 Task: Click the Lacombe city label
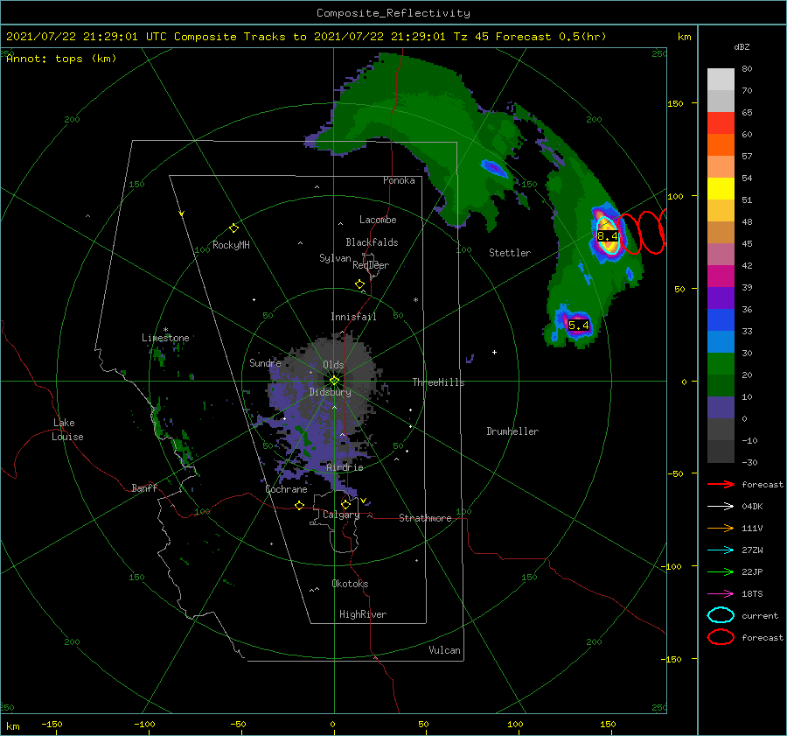tap(378, 220)
